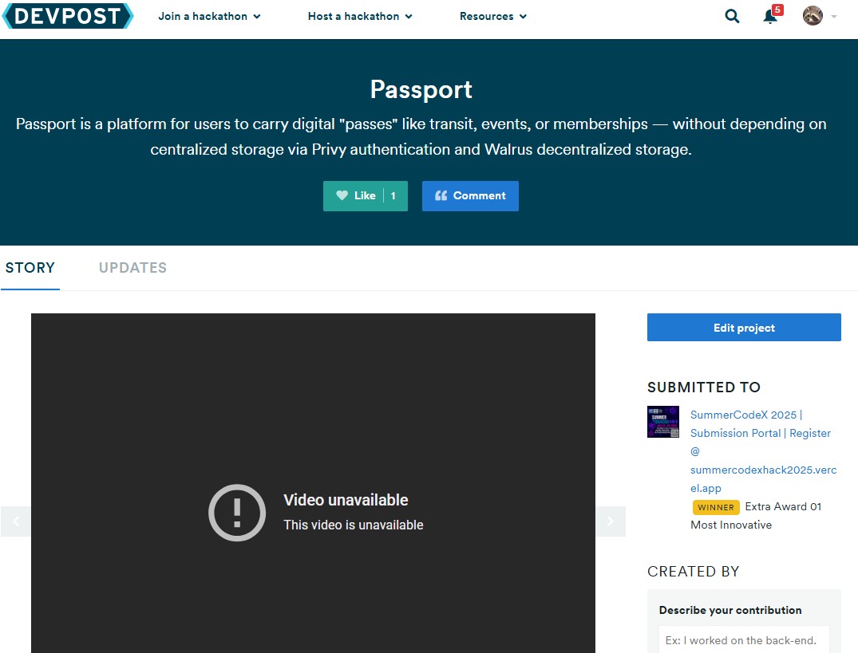Focus the Describe your contribution field
858x653 pixels.
point(744,640)
